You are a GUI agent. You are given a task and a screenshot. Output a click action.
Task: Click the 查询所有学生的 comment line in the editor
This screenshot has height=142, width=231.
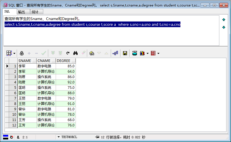click(42, 19)
